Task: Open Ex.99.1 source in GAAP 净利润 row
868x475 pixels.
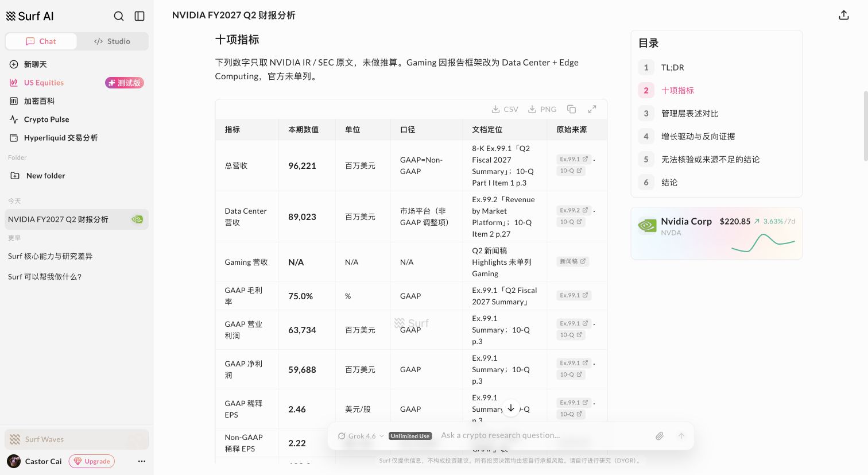Action: 573,363
